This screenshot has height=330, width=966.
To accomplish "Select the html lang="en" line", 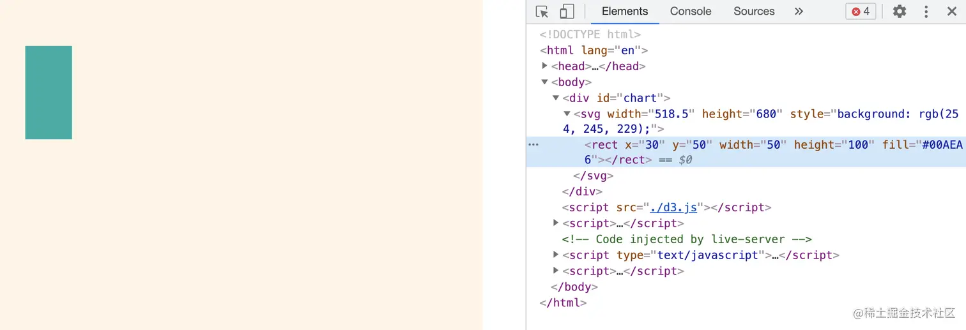I will [594, 50].
